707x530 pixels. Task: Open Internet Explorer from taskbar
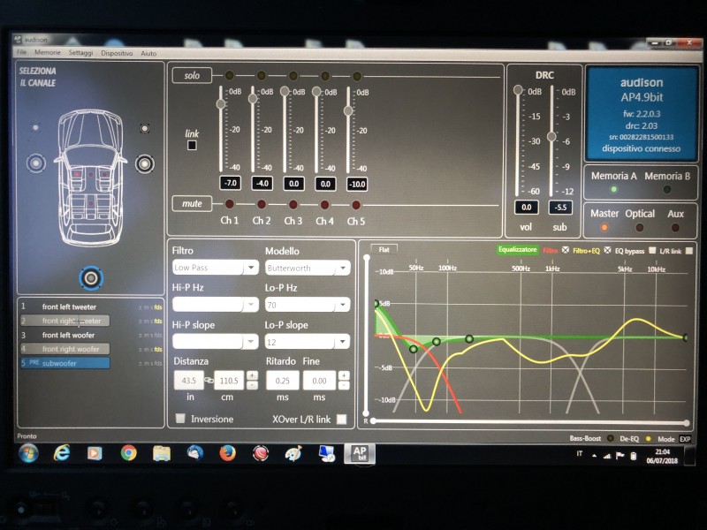pyautogui.click(x=62, y=452)
